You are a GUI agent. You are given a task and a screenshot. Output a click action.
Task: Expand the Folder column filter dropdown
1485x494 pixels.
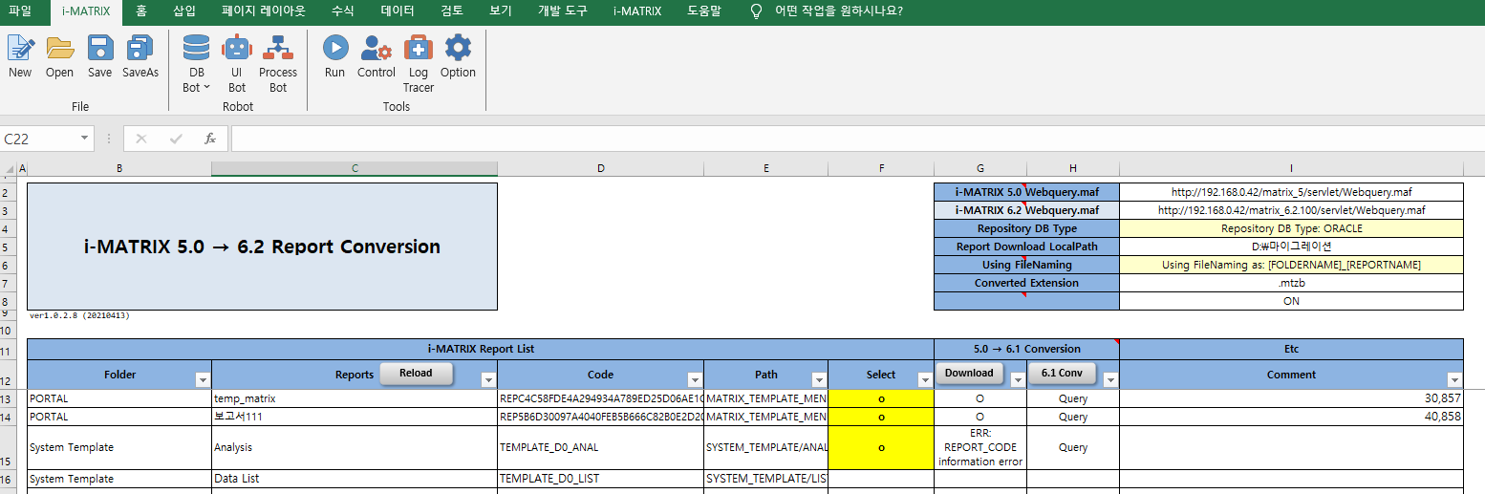203,379
